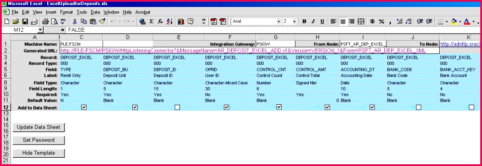The image size is (482, 166).
Task: Click the Copy toolbar icon
Action: tap(84, 21)
